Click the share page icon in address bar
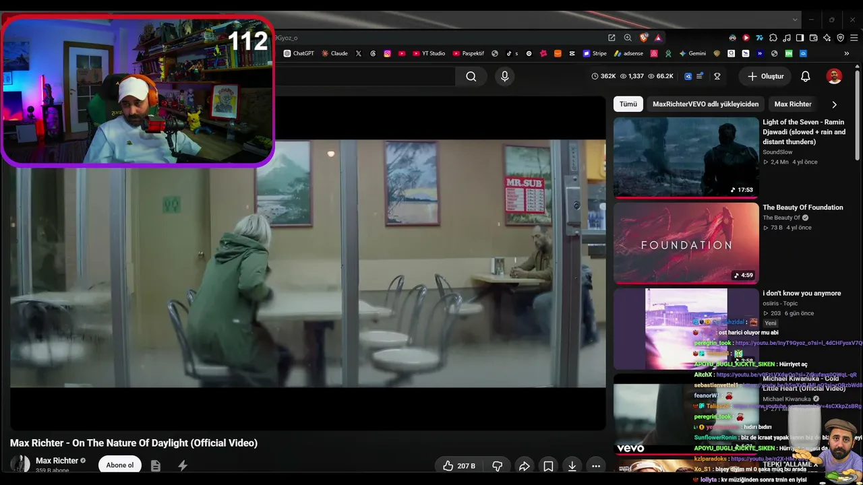Screen dimensions: 863x485 [612, 38]
